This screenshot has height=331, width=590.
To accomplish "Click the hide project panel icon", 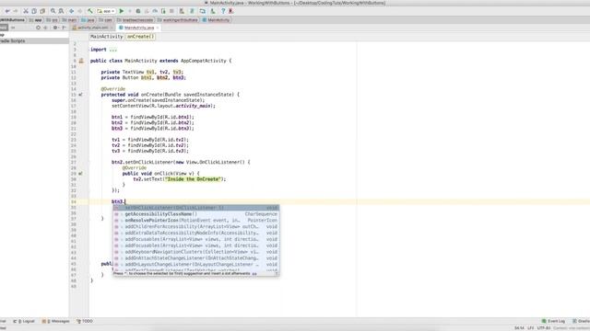I will click(64, 28).
